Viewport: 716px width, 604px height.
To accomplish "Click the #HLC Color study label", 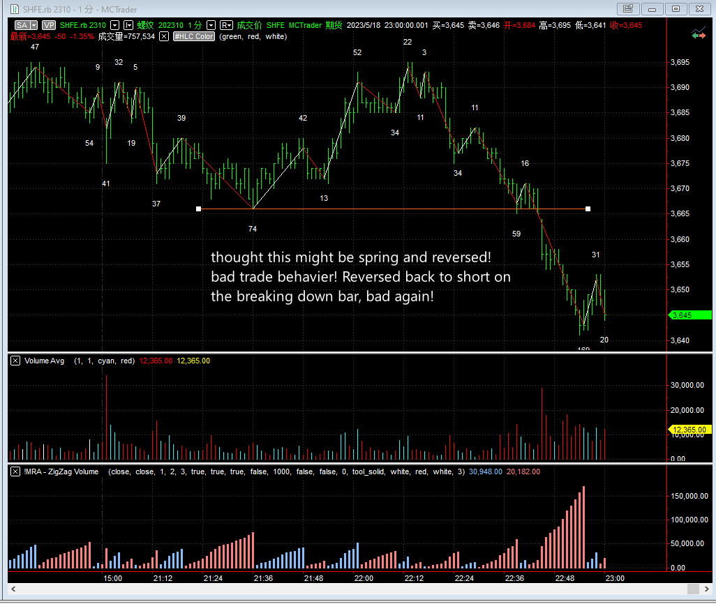I will [193, 36].
